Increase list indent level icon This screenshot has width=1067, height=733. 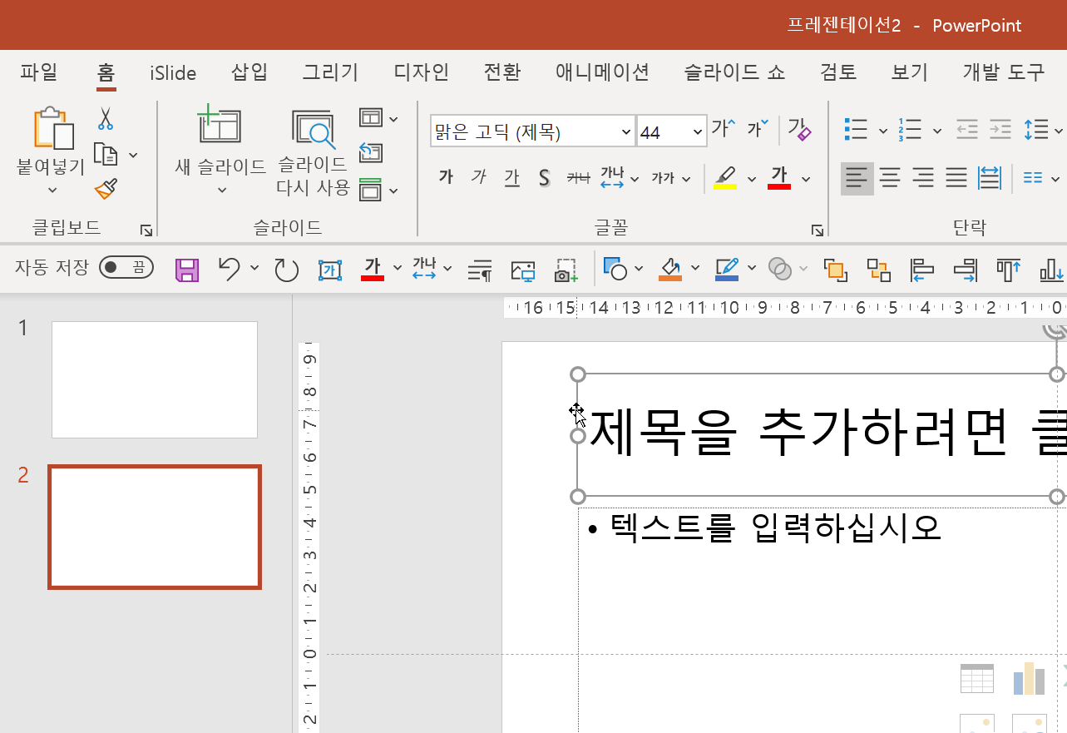(x=1000, y=130)
